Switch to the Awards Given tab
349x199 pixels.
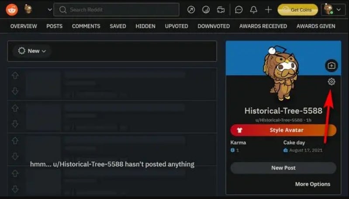tap(316, 26)
